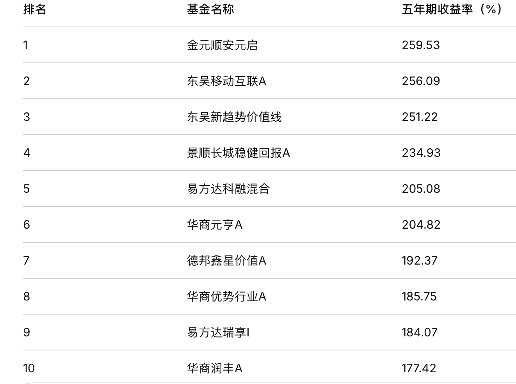Click the return value 259.53
The height and width of the screenshot is (384, 516).
click(421, 45)
